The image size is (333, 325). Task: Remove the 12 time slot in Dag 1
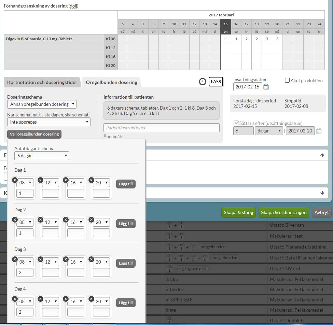[x=40, y=180]
